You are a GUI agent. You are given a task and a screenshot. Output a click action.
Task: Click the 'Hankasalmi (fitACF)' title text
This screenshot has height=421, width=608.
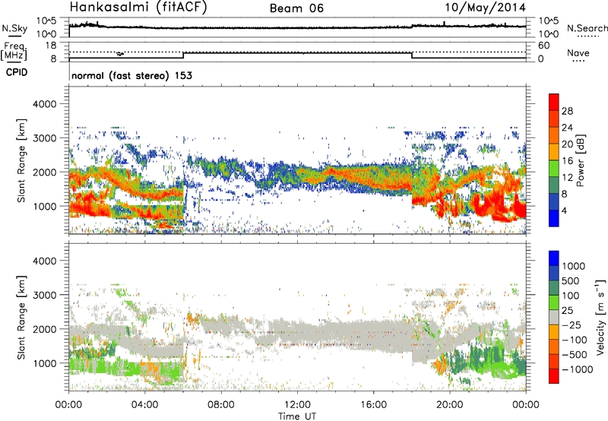pyautogui.click(x=138, y=7)
